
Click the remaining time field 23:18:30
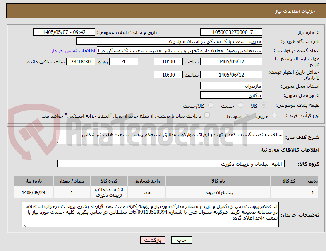tap(81, 61)
